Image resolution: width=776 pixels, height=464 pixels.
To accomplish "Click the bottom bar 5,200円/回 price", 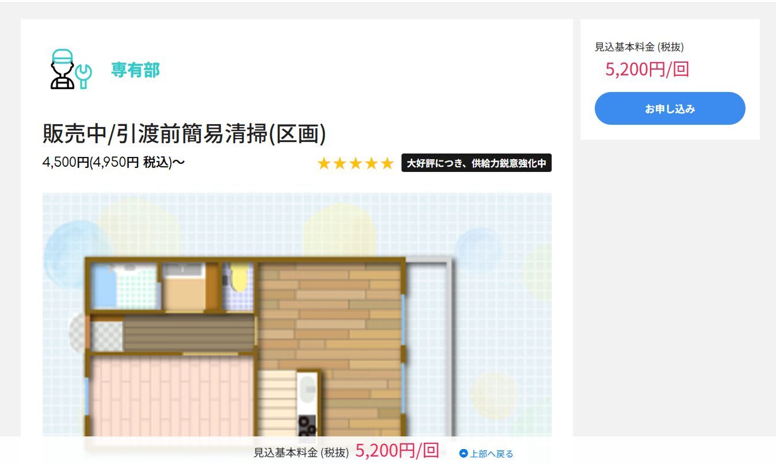I will pos(397,451).
